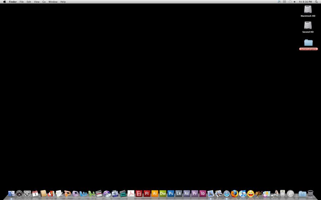This screenshot has height=200, width=321.
Task: Launch Adobe Photoshop (Ps) in Dock
Action: (x=171, y=193)
